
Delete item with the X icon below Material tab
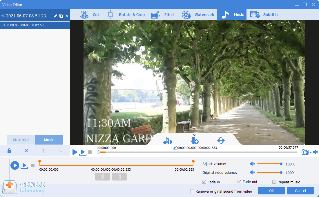pos(26,151)
